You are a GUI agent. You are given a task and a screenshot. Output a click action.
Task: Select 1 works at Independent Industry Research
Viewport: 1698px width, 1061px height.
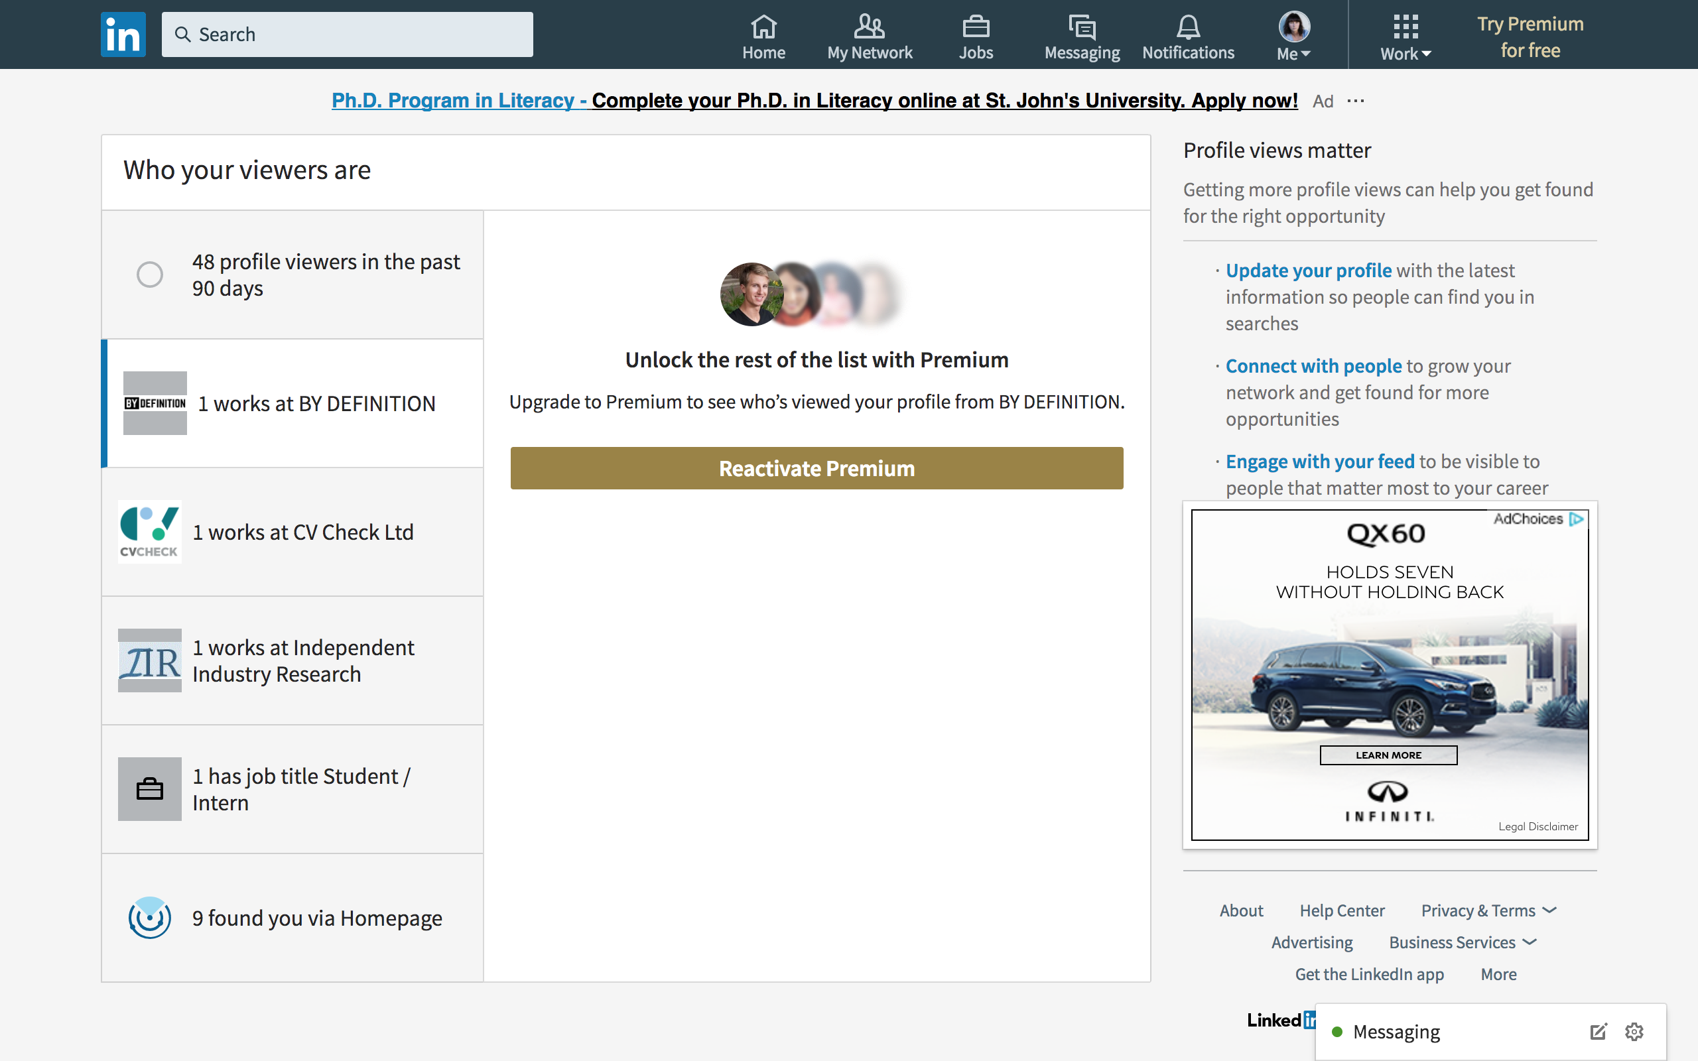293,660
